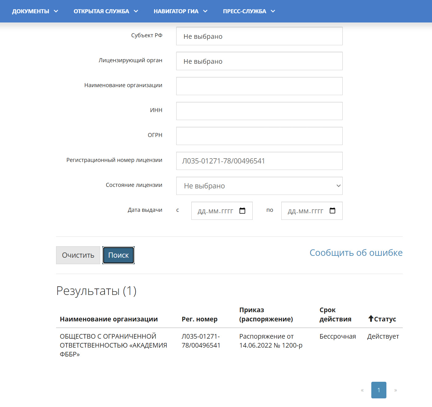Open calendar picker for start issue date
This screenshot has height=407, width=432.
coord(242,211)
